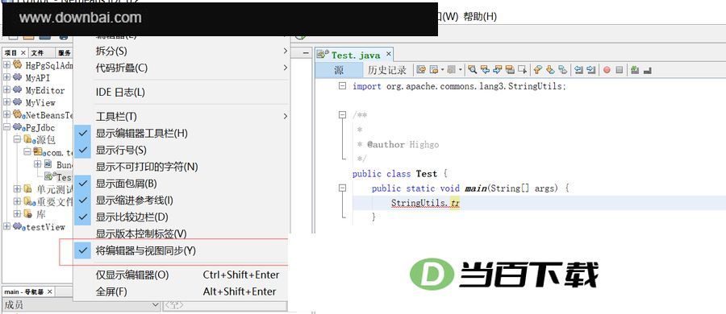Viewport: 726px width, 314px height.
Task: Switch to the 文件 panel tab
Action: point(37,53)
